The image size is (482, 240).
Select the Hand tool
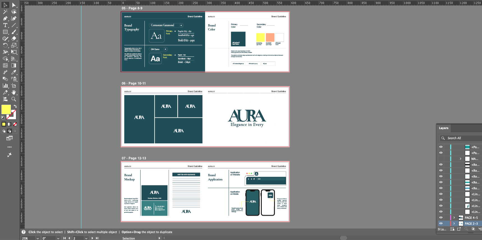point(14,93)
